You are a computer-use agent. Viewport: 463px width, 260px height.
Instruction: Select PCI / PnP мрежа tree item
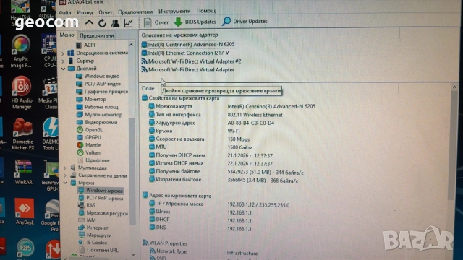(101, 198)
